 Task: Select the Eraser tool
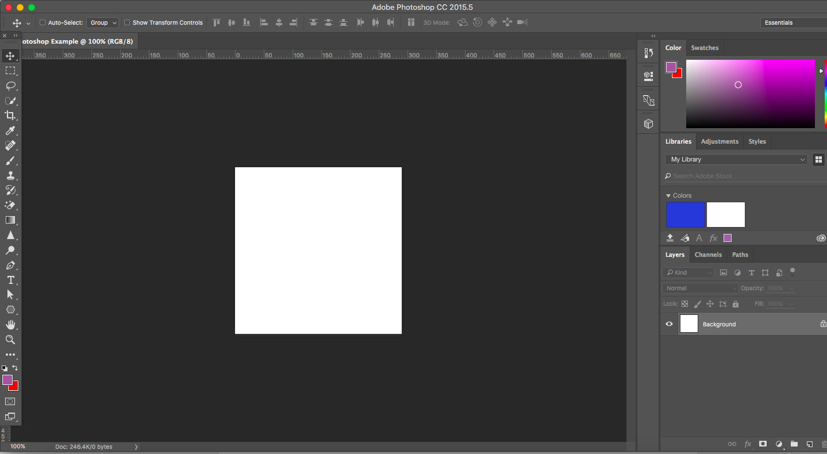[10, 205]
